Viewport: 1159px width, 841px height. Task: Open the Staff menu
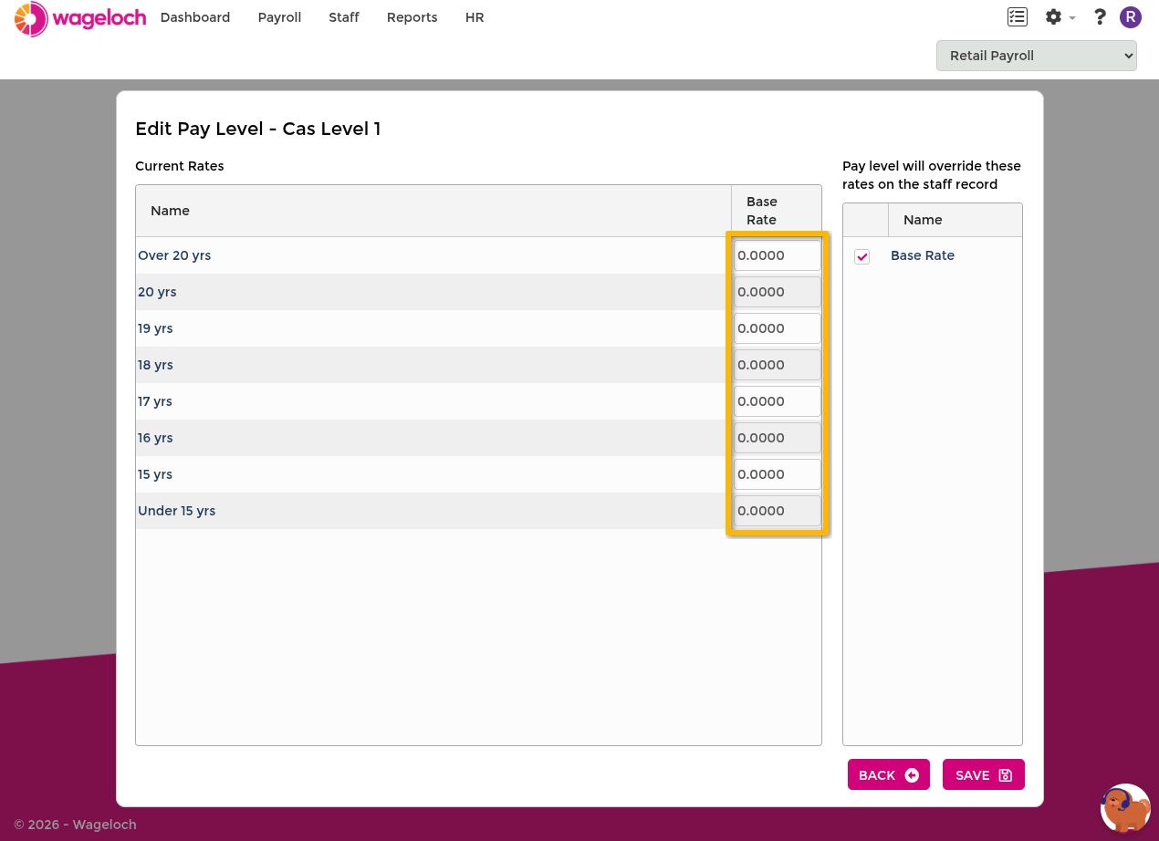click(x=344, y=17)
